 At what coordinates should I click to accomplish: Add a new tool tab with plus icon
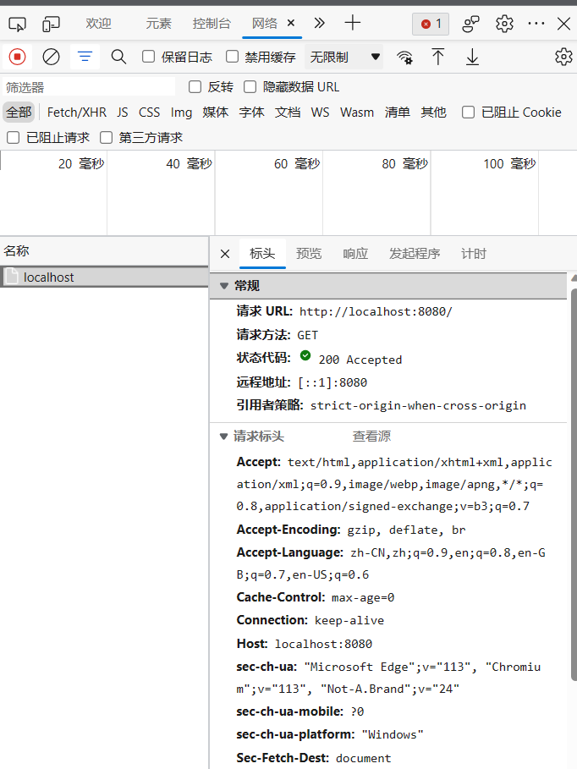click(x=352, y=23)
